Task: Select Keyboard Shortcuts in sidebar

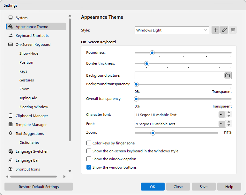Action: click(32, 36)
